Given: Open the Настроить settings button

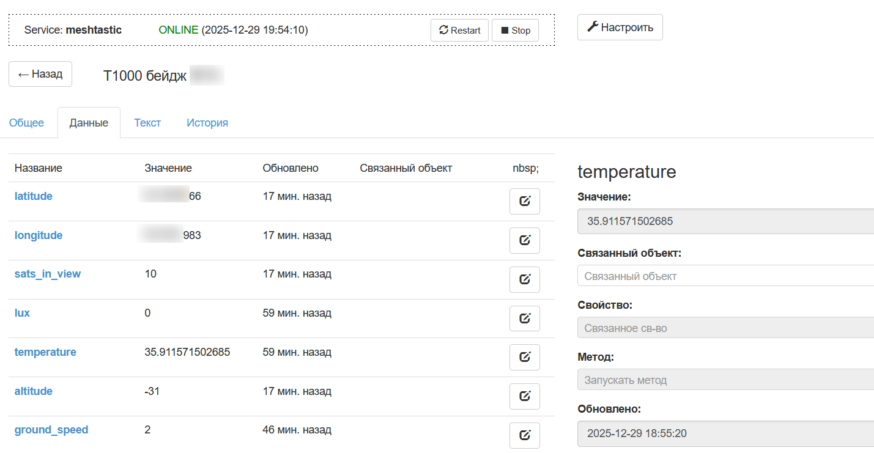Looking at the screenshot, I should 620,28.
